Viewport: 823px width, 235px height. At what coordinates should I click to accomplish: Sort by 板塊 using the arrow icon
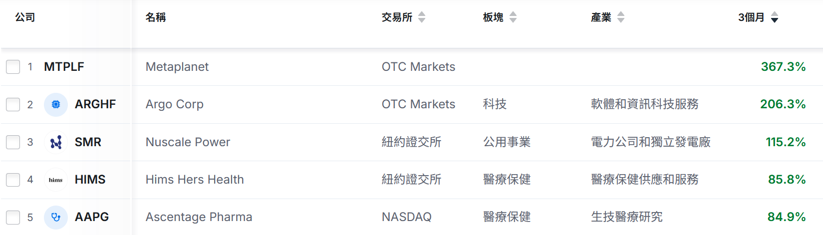pos(513,17)
